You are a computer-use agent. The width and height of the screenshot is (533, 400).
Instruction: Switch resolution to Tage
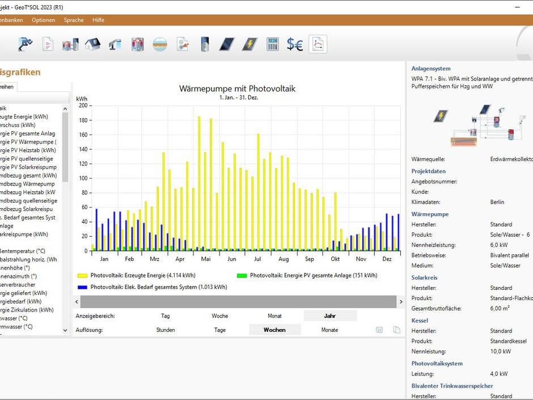[x=220, y=330]
